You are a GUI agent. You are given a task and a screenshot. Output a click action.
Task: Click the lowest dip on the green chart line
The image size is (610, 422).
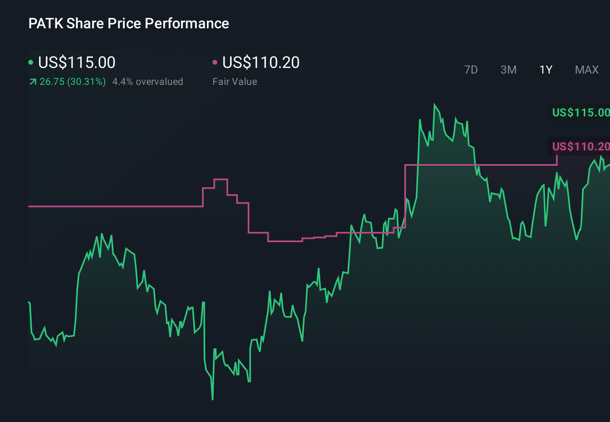[x=212, y=399]
